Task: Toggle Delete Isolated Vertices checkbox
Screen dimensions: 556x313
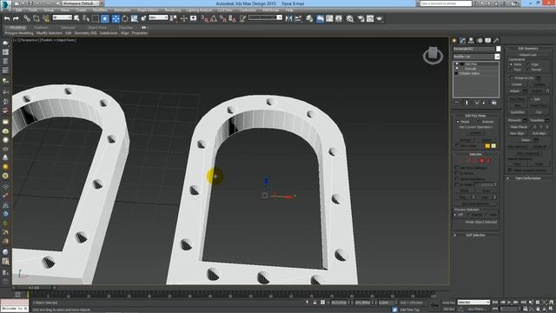Action: (510, 170)
